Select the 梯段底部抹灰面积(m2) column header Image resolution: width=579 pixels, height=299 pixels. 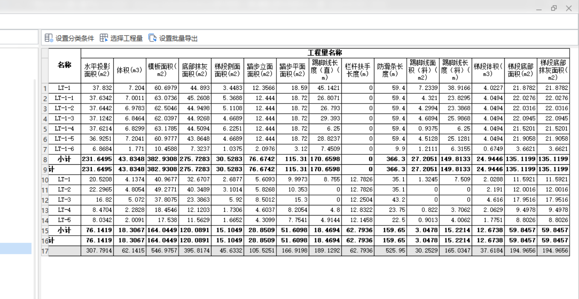553,71
